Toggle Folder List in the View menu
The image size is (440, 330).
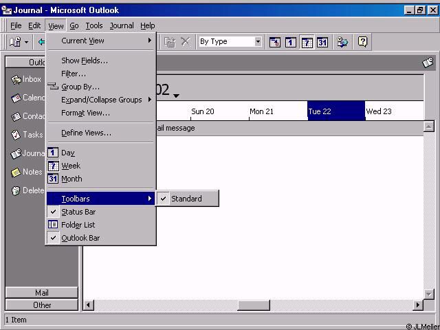point(101,225)
